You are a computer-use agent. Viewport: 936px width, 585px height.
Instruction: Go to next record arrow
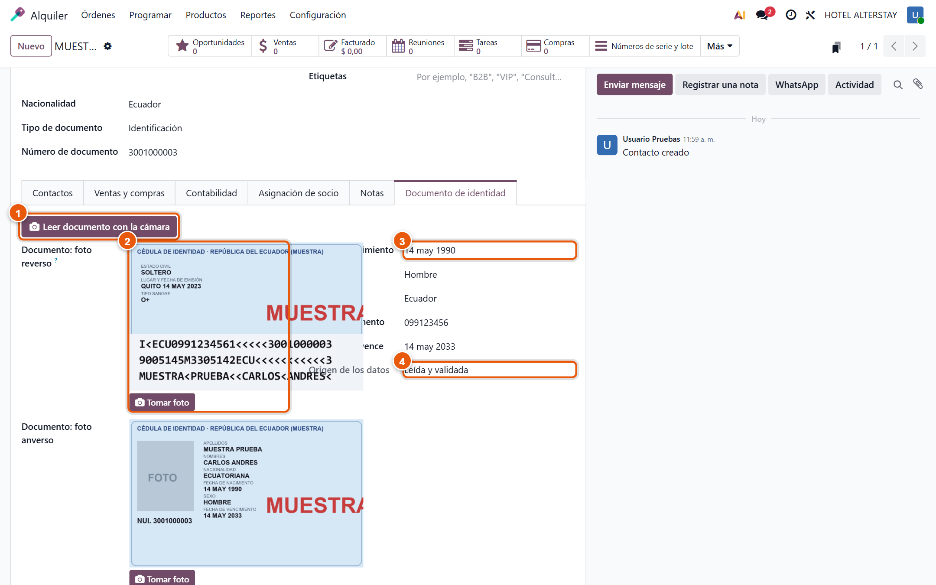tap(915, 46)
